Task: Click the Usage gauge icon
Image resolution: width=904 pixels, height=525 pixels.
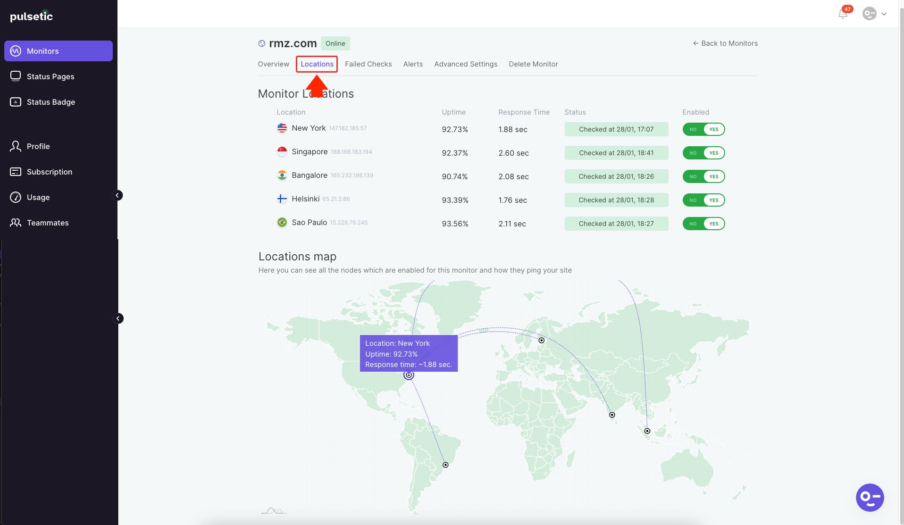Action: click(16, 197)
